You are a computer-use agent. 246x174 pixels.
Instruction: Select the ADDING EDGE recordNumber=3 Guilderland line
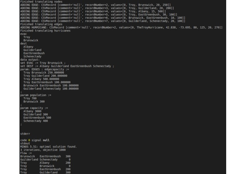(x=97, y=8)
